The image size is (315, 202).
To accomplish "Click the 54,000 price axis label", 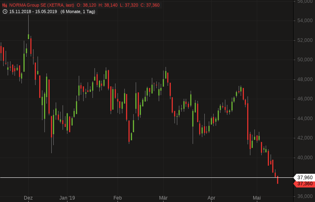I will tap(305, 21).
